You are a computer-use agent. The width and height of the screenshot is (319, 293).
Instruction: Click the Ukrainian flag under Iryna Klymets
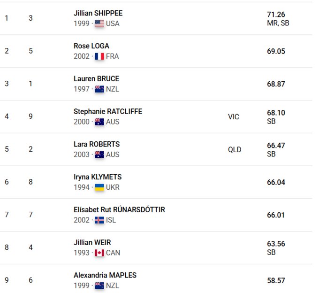(x=99, y=187)
